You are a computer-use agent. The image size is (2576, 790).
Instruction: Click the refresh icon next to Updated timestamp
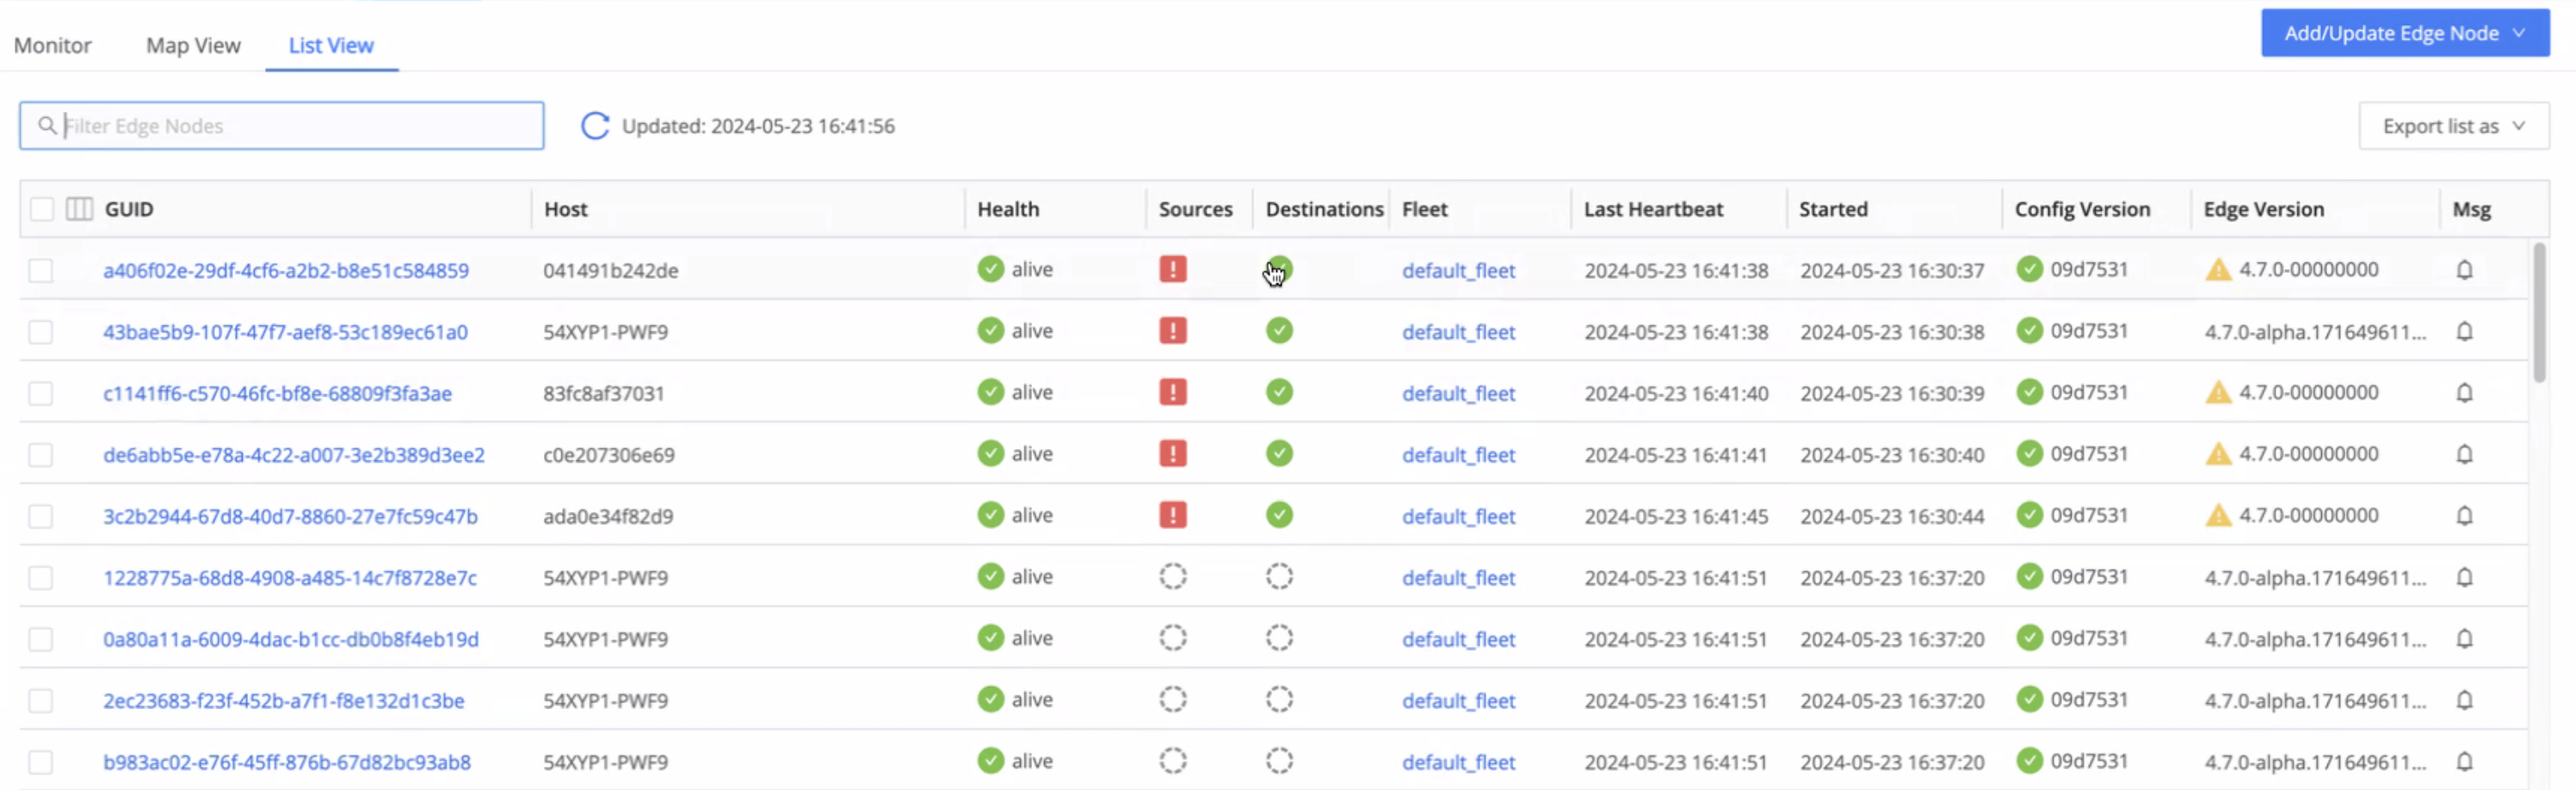point(595,126)
